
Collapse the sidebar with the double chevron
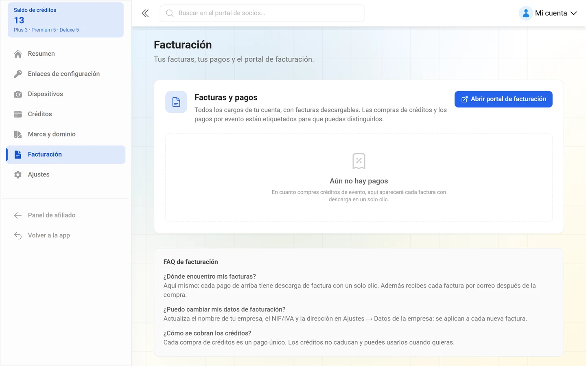145,13
